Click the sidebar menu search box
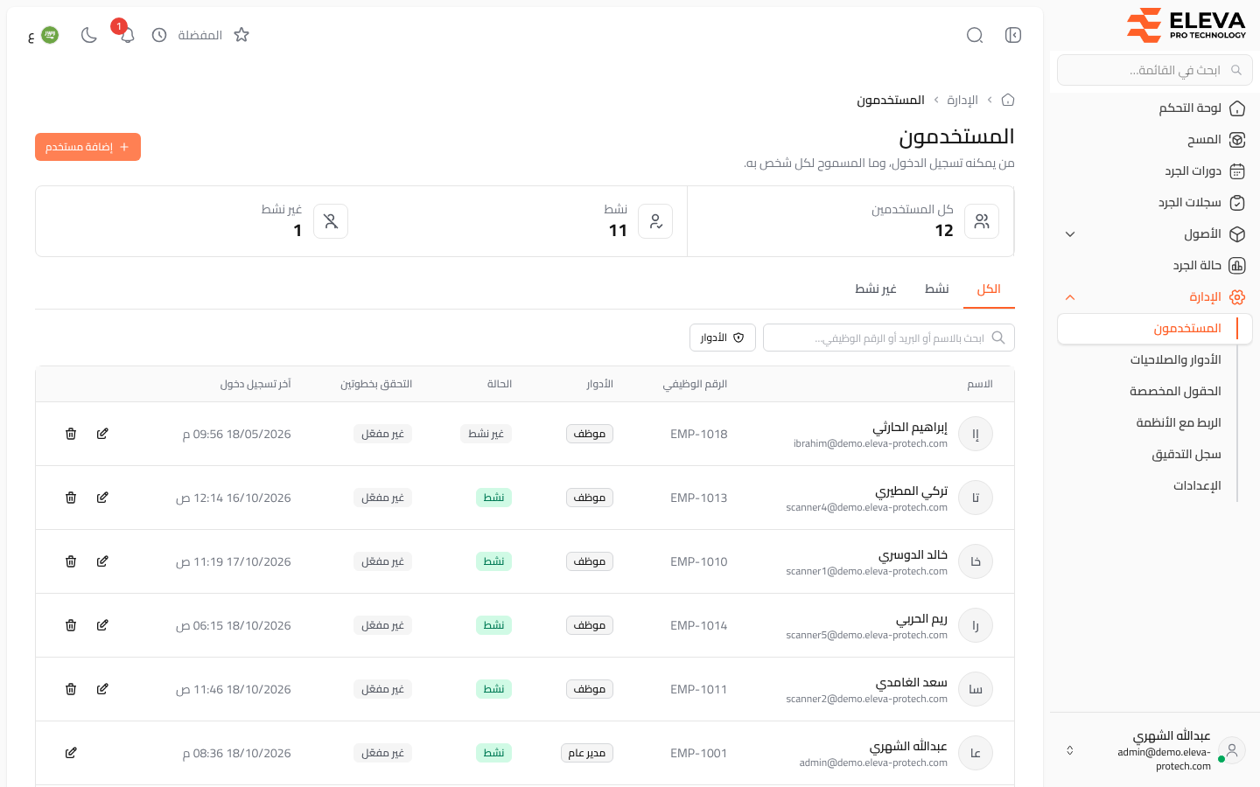Viewport: 1260px width, 787px height. tap(1155, 70)
